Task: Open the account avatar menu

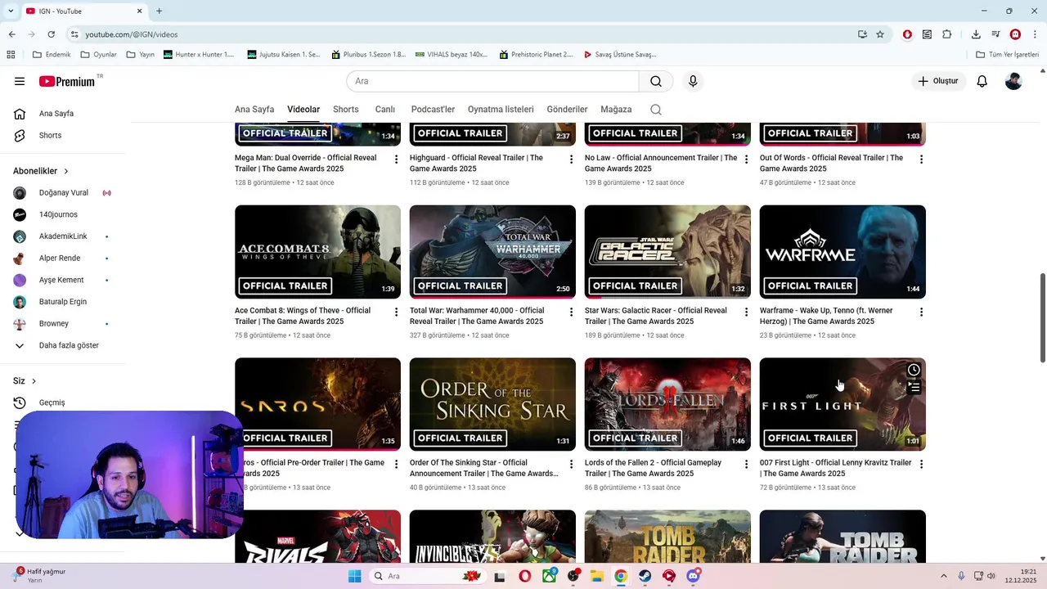Action: (1013, 81)
